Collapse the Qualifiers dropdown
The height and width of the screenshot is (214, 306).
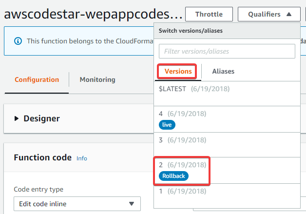coord(269,14)
